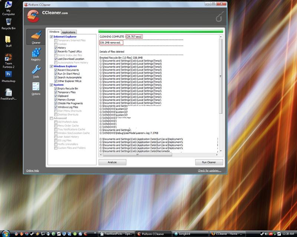
Task: Switch to the Windows tab
Action: (x=54, y=32)
